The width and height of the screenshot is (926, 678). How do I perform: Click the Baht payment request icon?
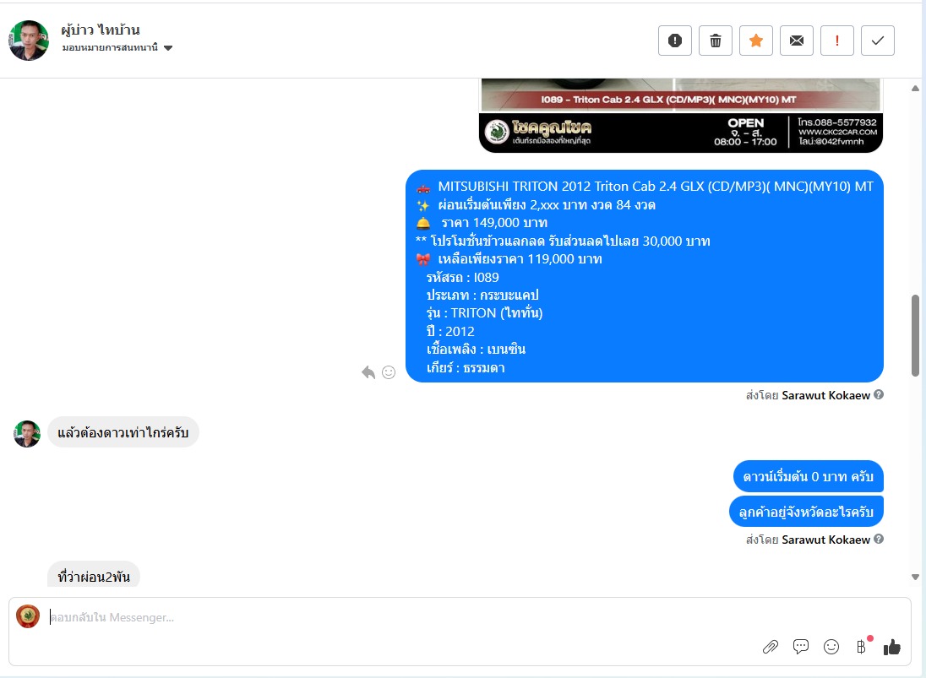tap(862, 647)
